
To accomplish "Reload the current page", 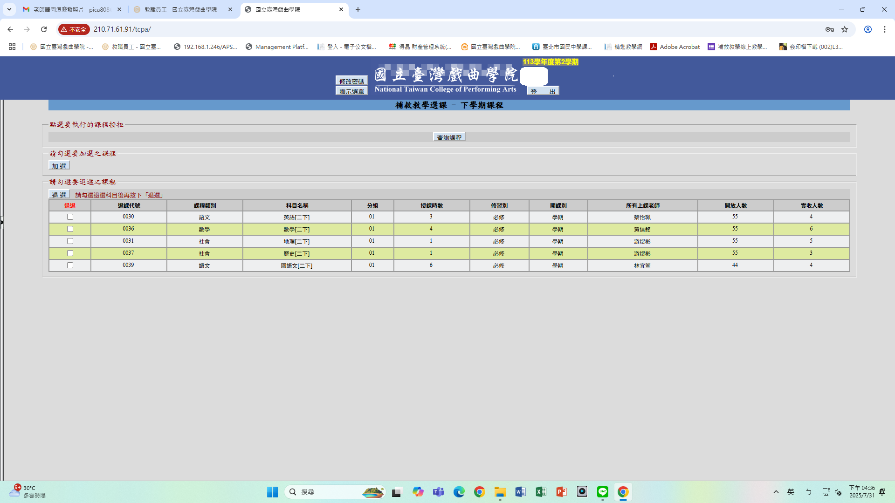I will pos(44,29).
